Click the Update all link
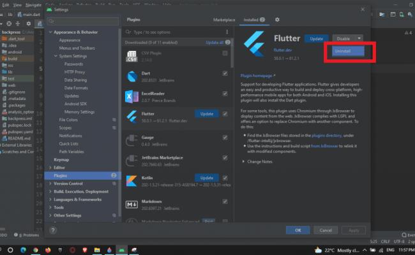415x255 pixels. (x=215, y=42)
